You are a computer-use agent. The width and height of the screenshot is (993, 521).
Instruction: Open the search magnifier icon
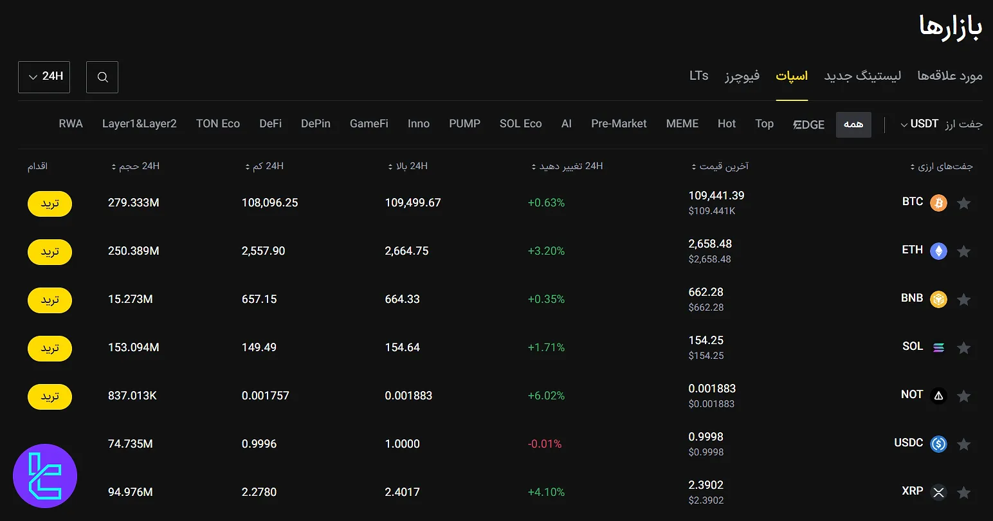click(x=102, y=77)
